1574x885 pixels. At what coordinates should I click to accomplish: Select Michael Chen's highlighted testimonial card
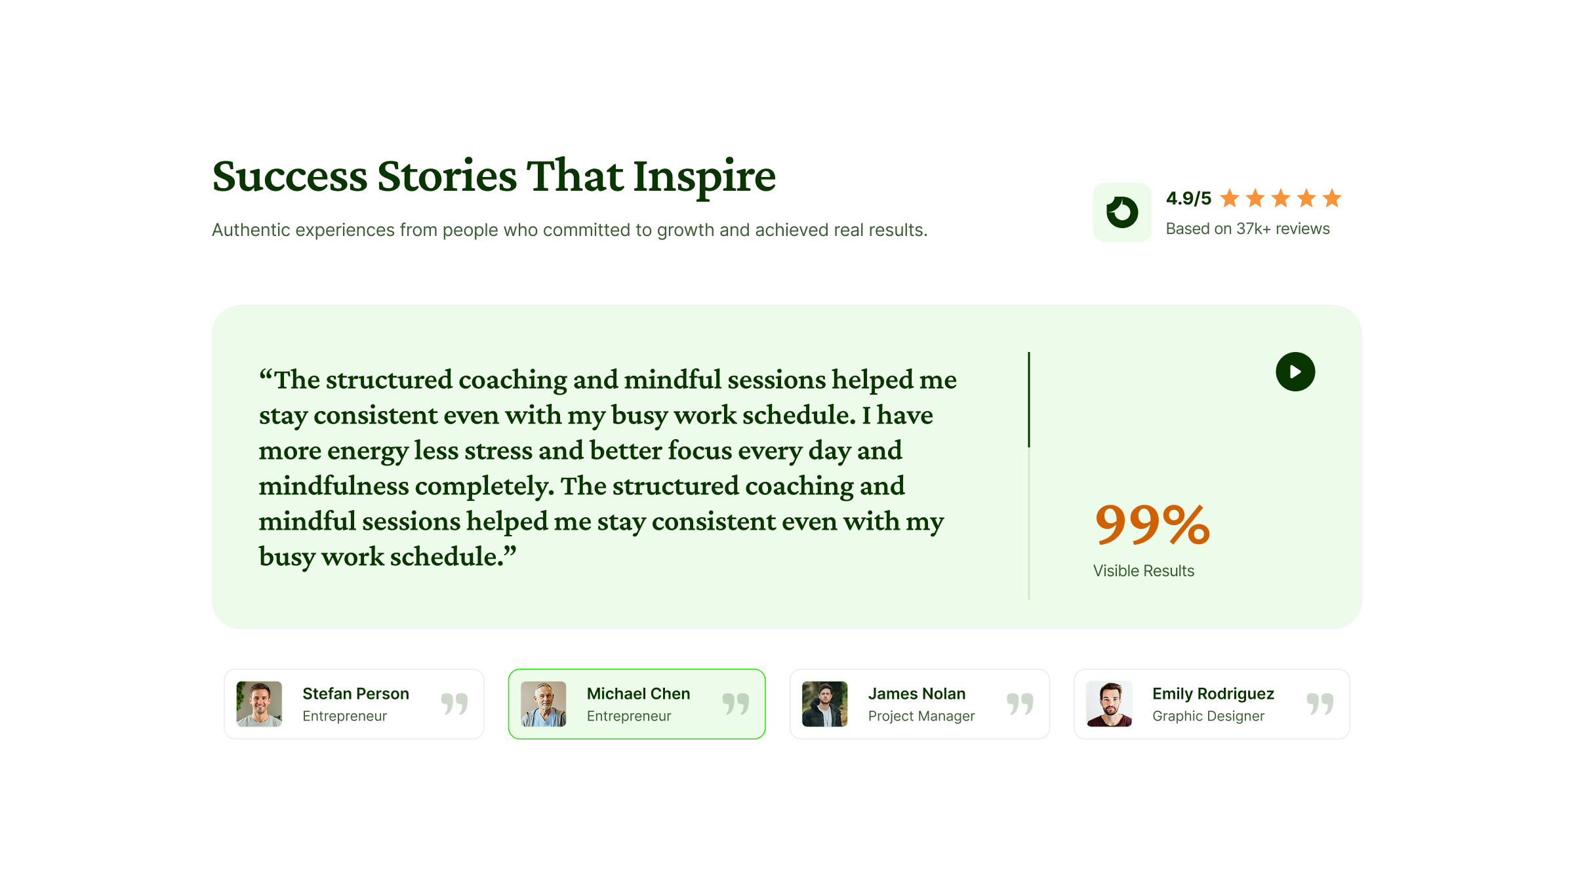tap(636, 703)
